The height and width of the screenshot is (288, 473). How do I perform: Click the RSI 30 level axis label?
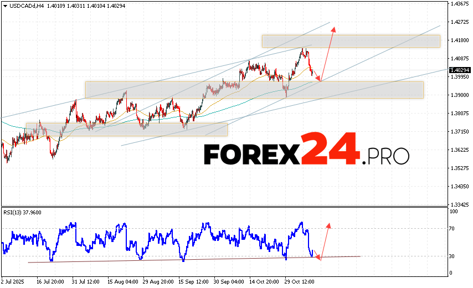point(454,256)
